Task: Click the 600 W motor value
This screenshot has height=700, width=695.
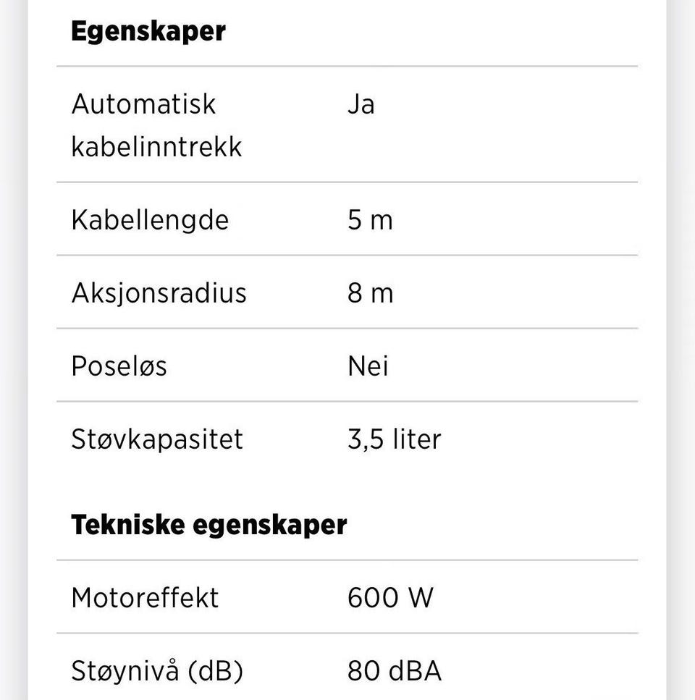Action: pyautogui.click(x=390, y=598)
